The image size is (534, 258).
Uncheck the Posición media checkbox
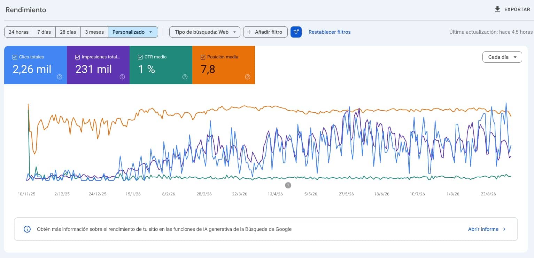pos(203,57)
